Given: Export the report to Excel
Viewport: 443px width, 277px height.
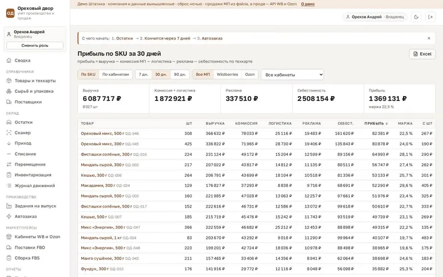Looking at the screenshot, I should [422, 54].
